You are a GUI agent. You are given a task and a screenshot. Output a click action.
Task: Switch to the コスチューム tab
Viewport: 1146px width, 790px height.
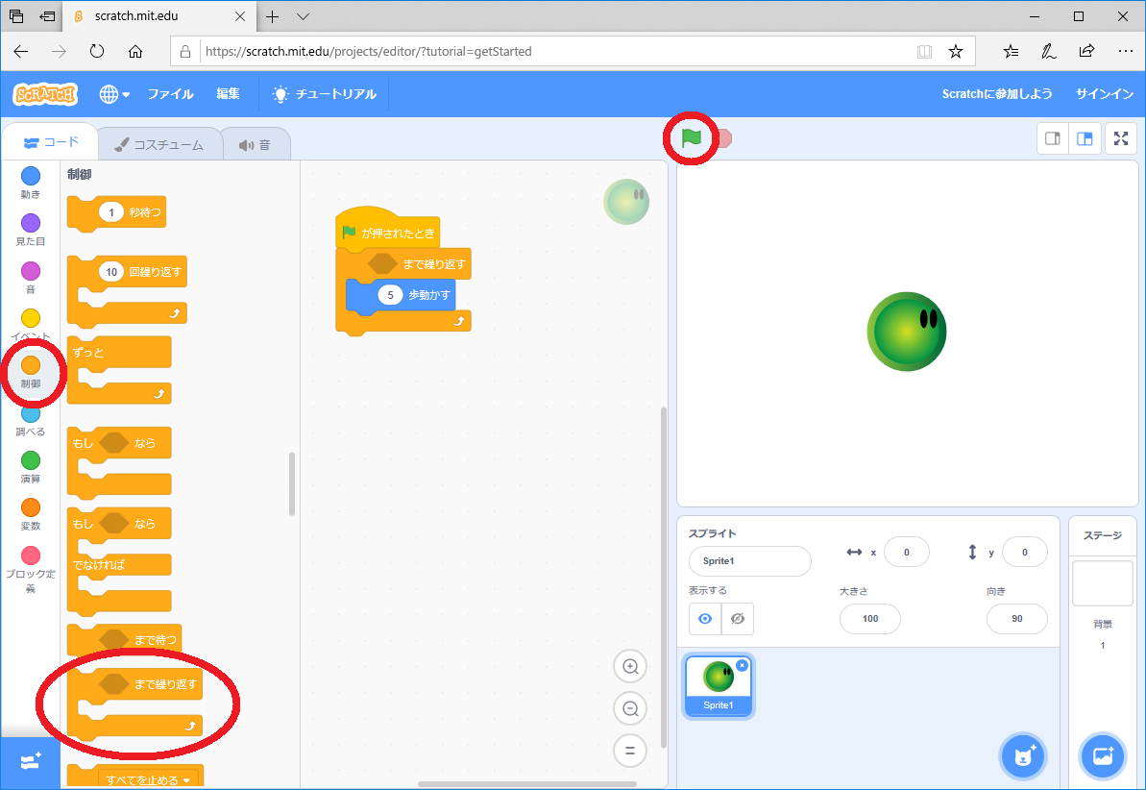tap(159, 145)
